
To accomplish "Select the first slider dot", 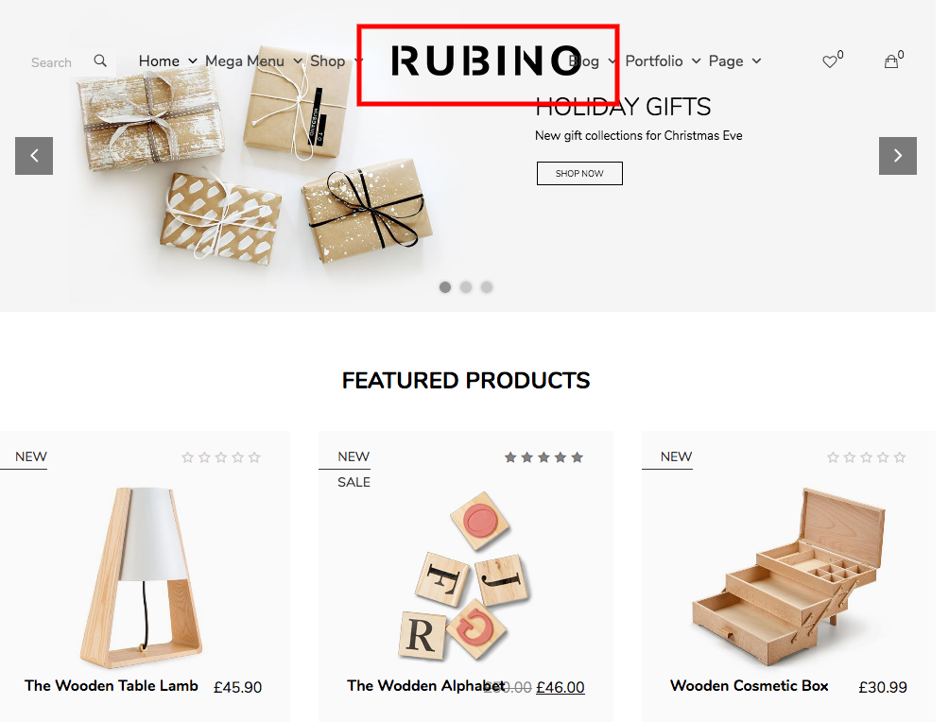I will coord(445,287).
